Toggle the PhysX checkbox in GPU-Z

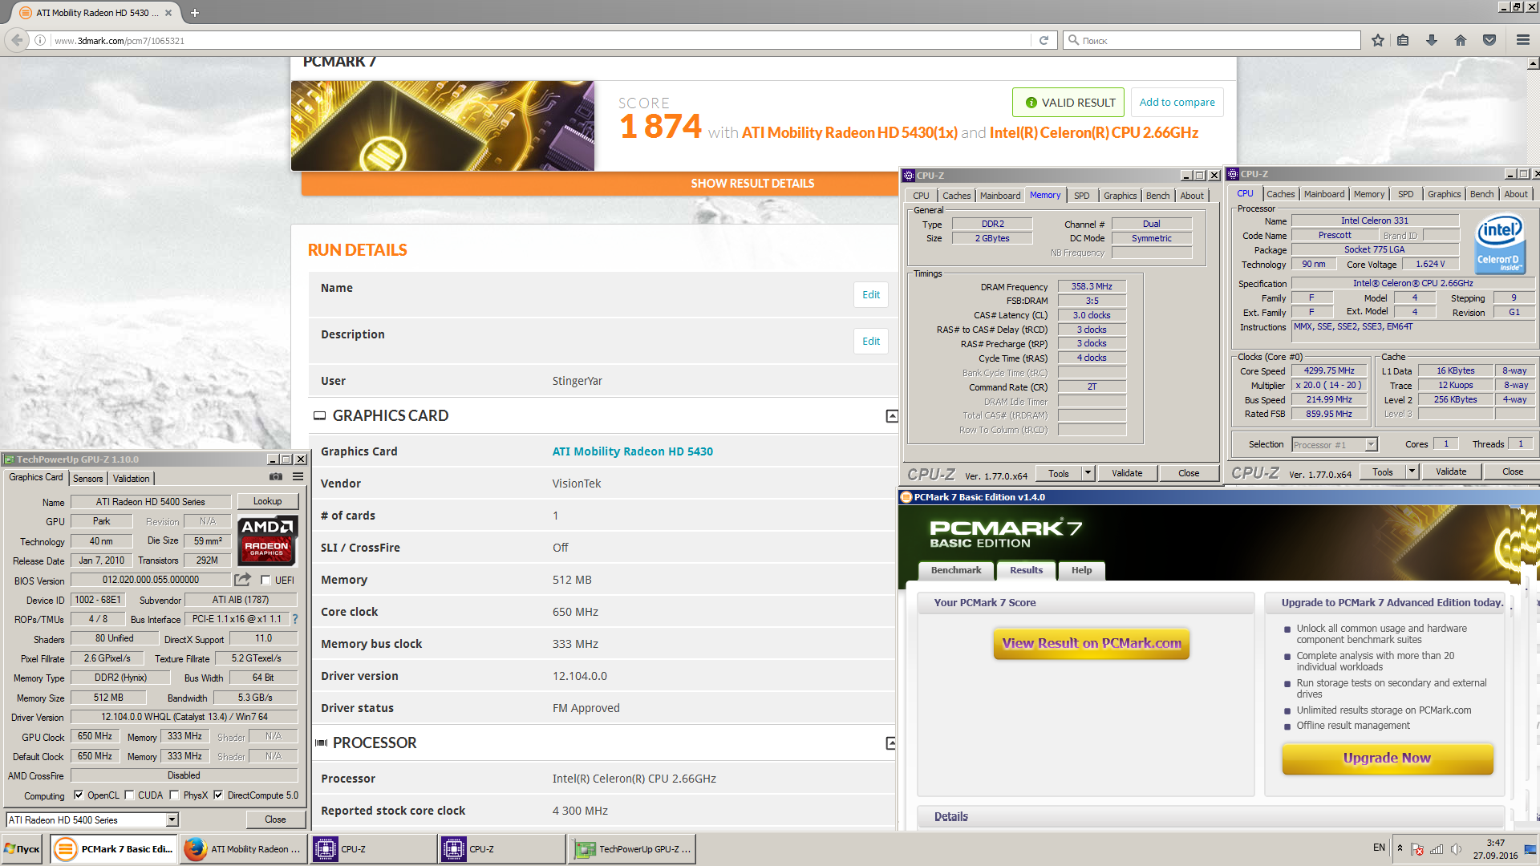click(x=174, y=795)
